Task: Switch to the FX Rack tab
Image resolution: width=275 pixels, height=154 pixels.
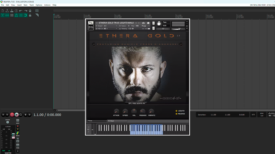Action: (x=118, y=121)
